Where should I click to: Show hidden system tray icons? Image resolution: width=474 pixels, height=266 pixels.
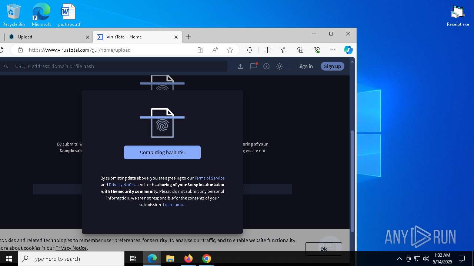click(x=399, y=259)
